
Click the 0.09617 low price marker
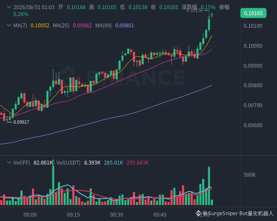click(21, 122)
